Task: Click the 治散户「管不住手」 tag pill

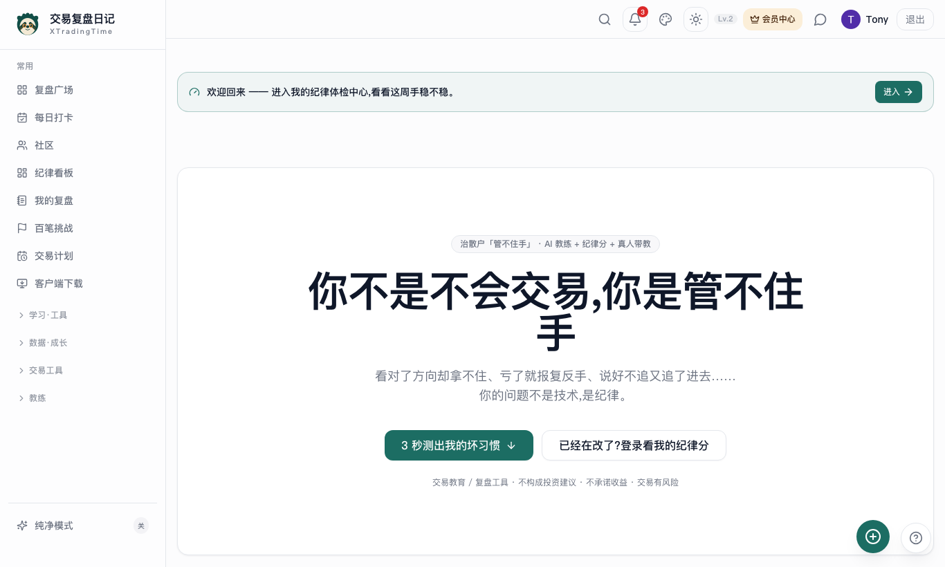Action: click(556, 244)
